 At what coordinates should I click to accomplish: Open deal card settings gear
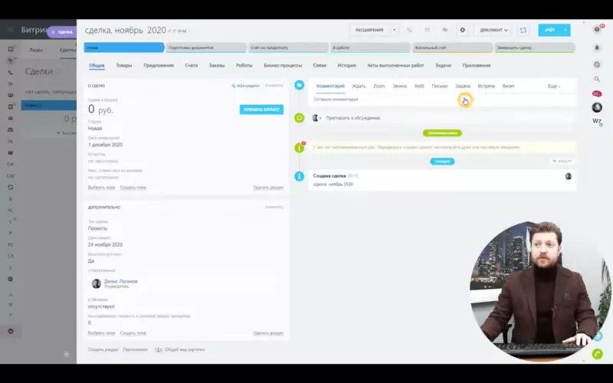click(x=463, y=30)
